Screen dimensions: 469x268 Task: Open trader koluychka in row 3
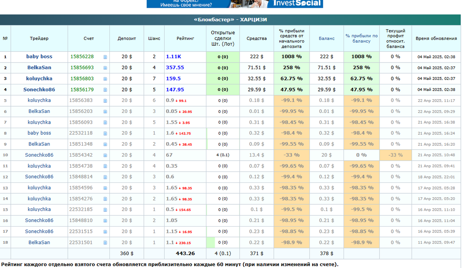coord(39,79)
